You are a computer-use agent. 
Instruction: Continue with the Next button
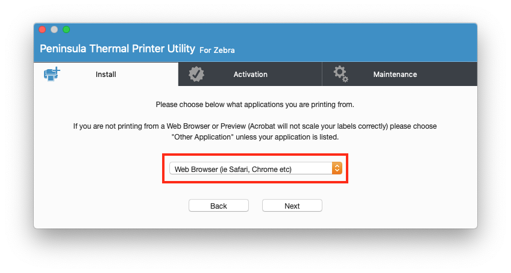click(292, 206)
